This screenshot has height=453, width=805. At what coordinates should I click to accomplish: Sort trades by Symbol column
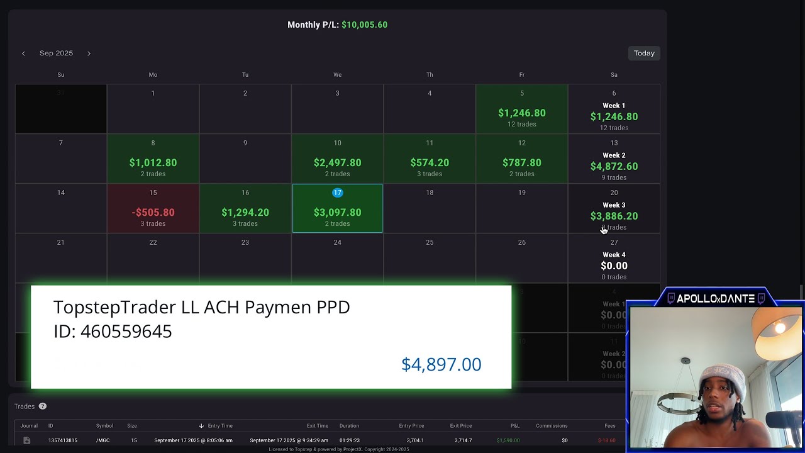tap(104, 426)
